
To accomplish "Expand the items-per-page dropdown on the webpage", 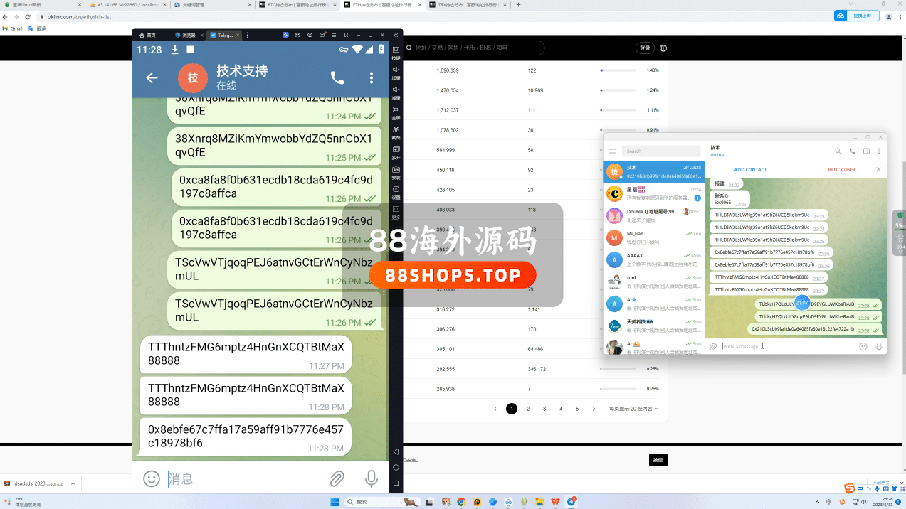I will 633,409.
